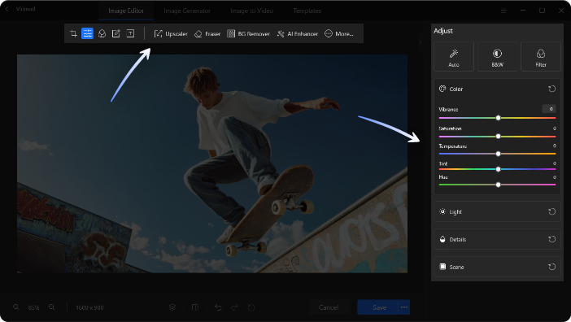Zoom in with the magnifier plus icon

[52, 307]
